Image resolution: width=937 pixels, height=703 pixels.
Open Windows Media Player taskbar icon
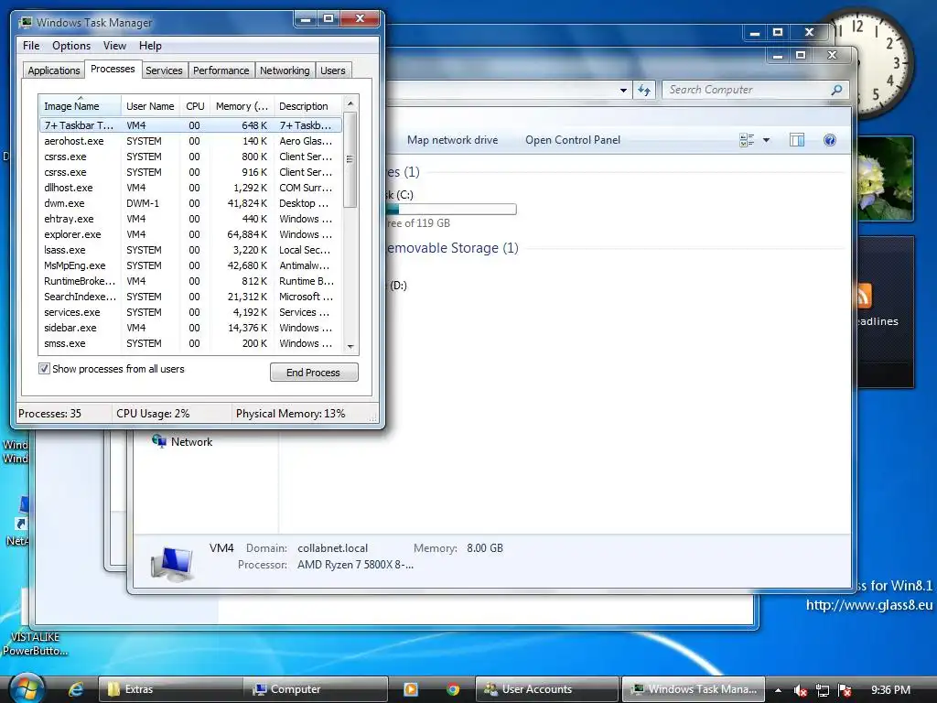coord(411,689)
